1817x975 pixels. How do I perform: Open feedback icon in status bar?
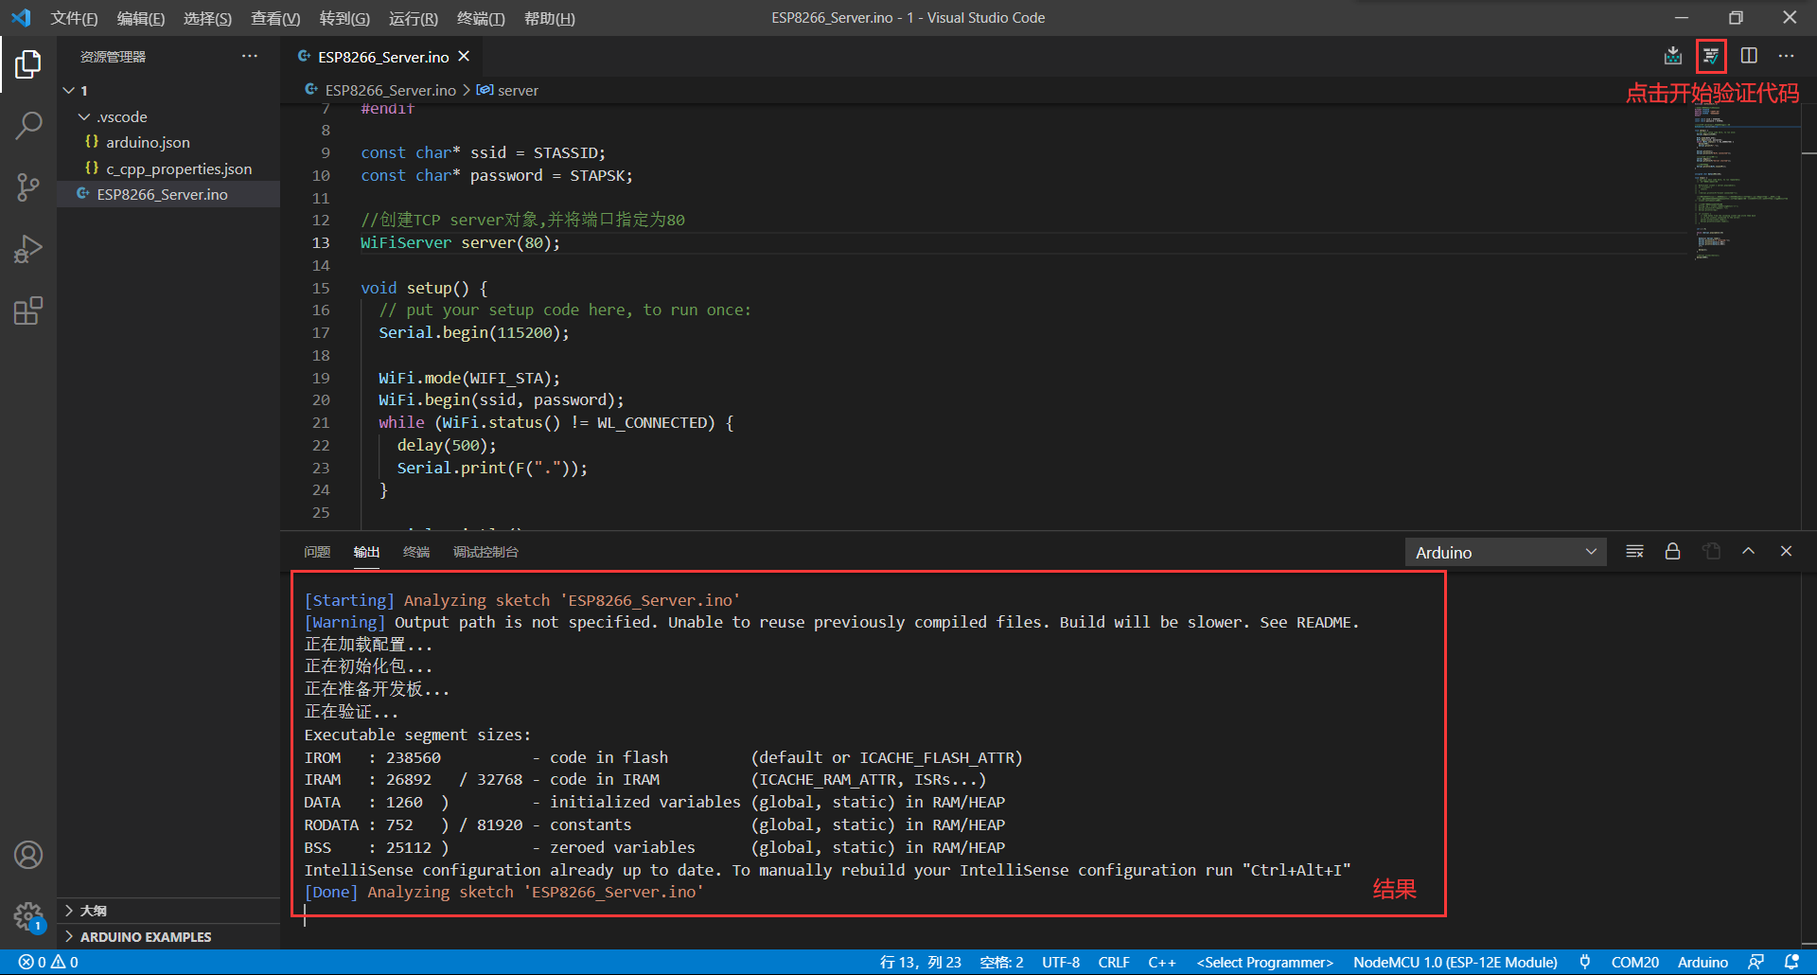(x=1755, y=962)
